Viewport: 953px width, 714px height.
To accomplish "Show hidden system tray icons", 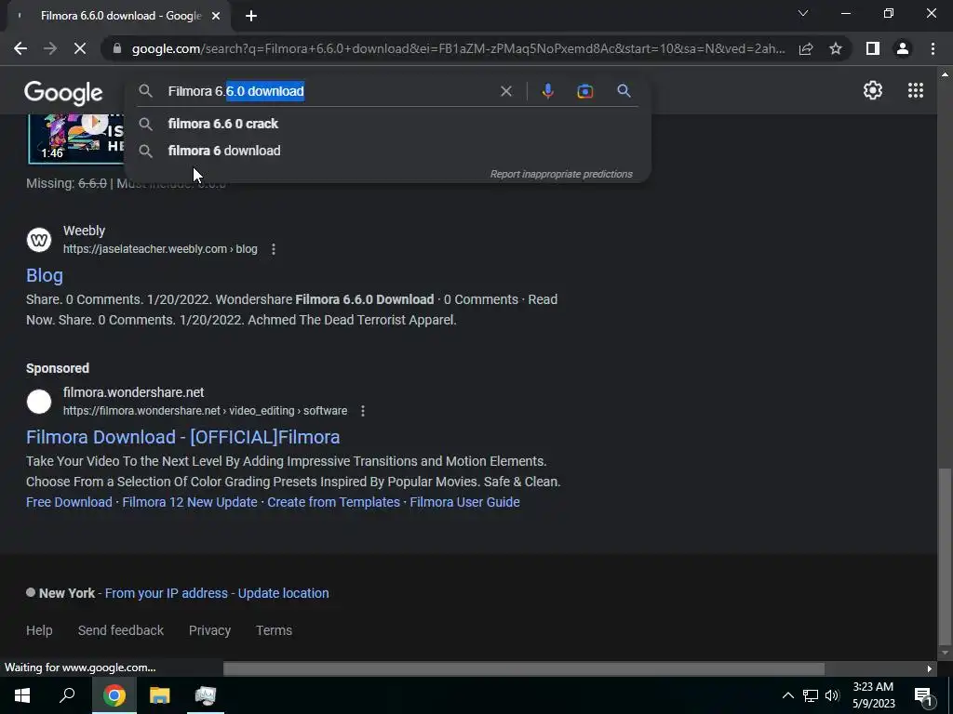I will pos(787,695).
